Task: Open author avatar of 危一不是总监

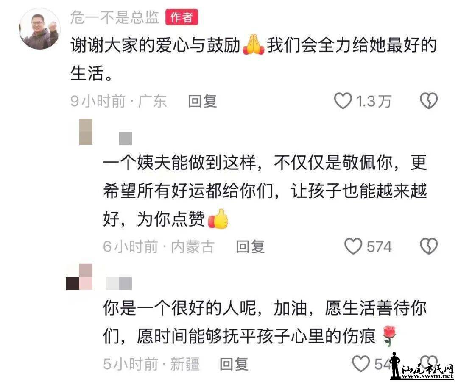Action: 40,29
